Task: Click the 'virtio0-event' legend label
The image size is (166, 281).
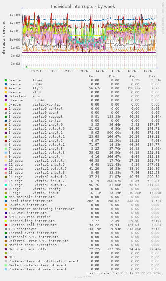Action: click(x=46, y=113)
